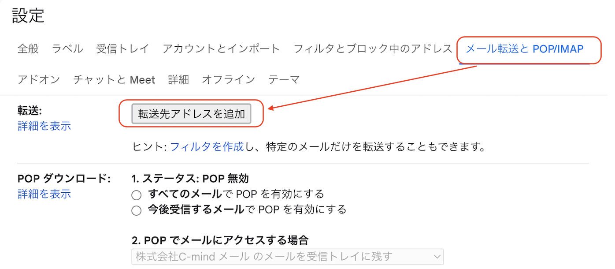
Task: Switch to the ラベル tab
Action: (67, 49)
